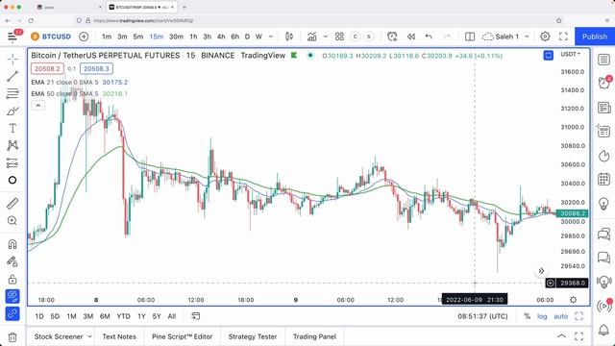The height and width of the screenshot is (346, 615).
Task: Open the watchlist panel
Action: pos(604,60)
